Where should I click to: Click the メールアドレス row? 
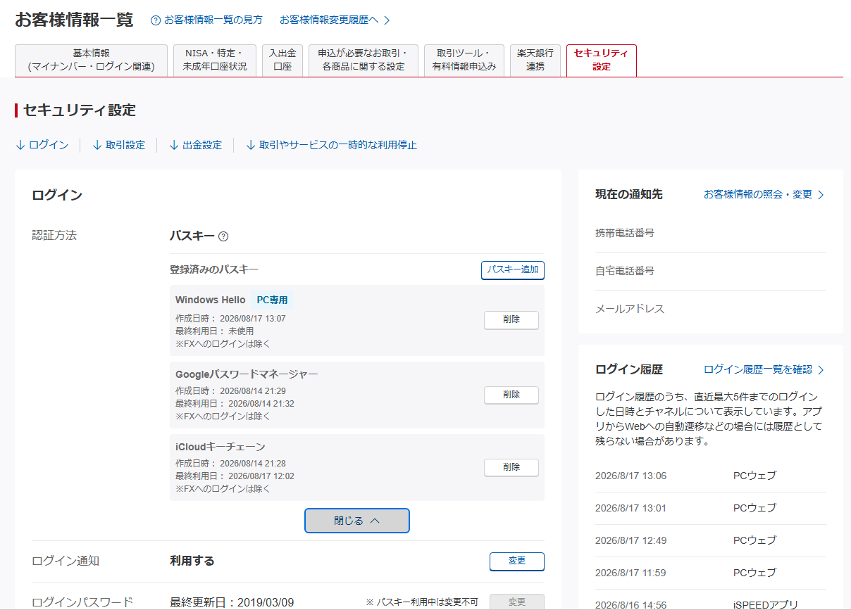(x=711, y=309)
